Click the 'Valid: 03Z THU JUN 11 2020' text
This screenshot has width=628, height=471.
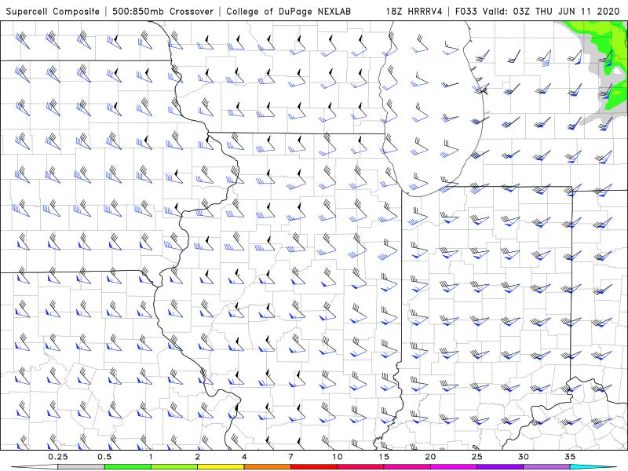coord(551,11)
